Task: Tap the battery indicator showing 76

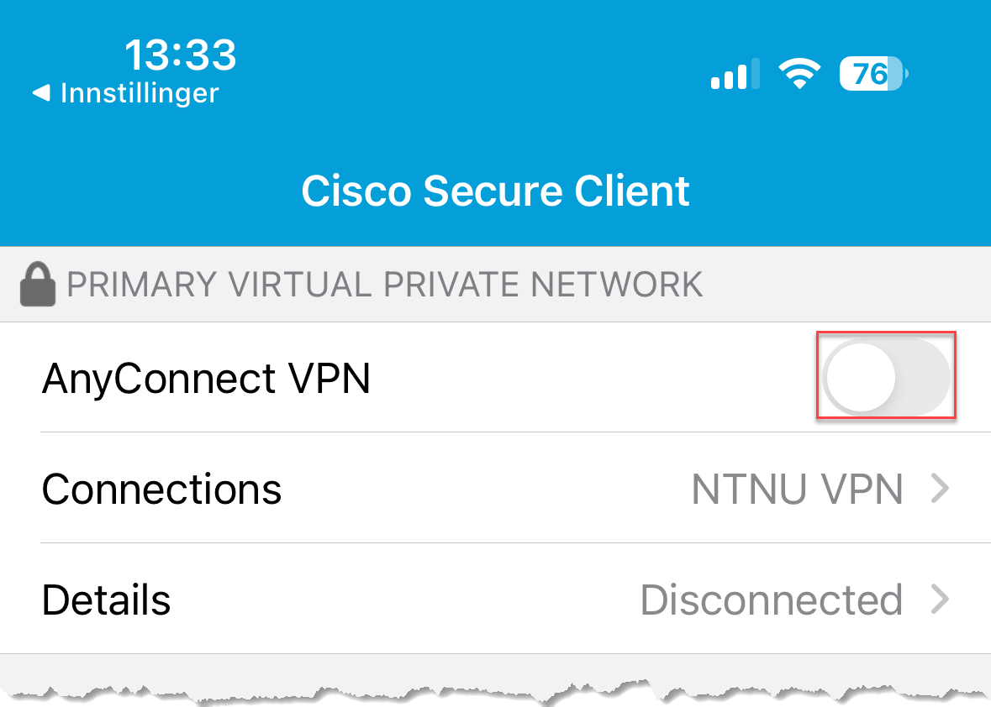Action: pos(874,74)
